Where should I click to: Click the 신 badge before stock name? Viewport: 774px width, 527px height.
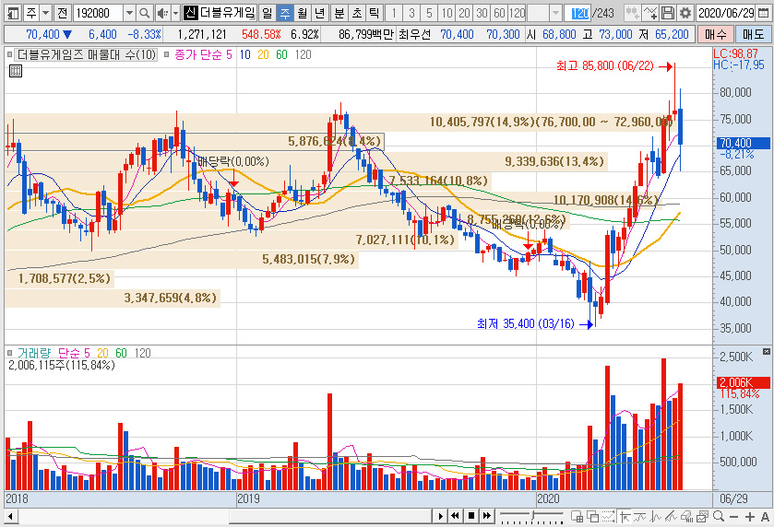[x=190, y=13]
